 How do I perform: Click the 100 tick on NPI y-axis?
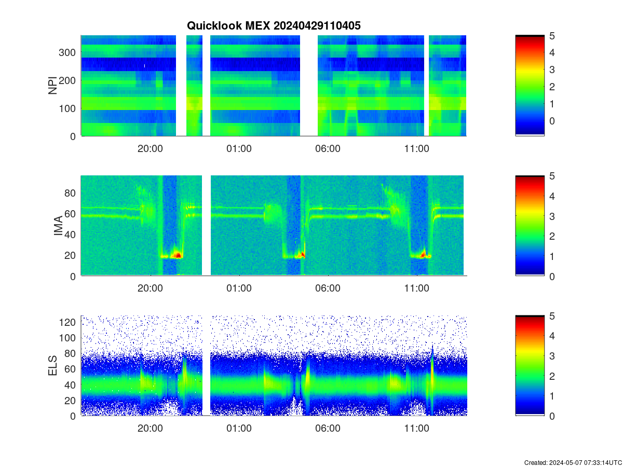[68, 108]
